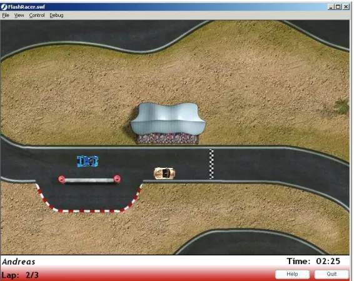Open the File menu
354x281 pixels.
click(x=6, y=16)
